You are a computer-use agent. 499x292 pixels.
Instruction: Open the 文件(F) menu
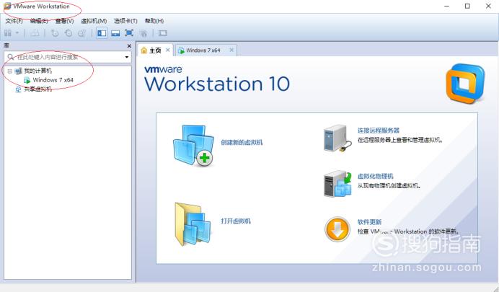[14, 21]
